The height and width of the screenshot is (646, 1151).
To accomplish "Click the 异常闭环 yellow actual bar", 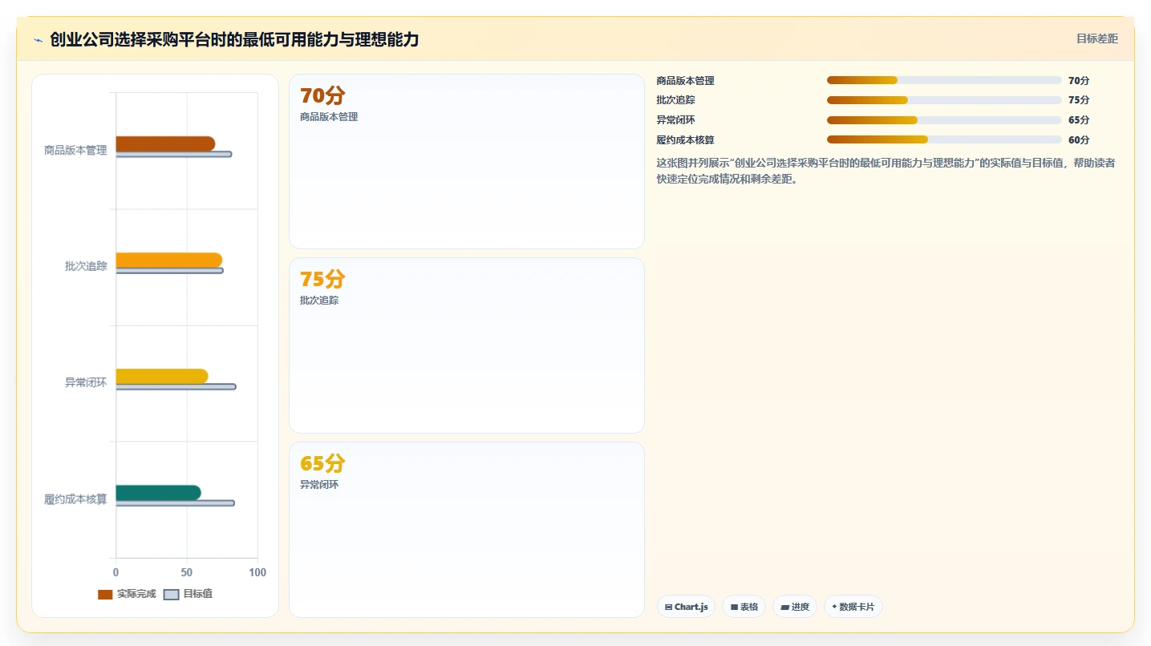I will pos(162,376).
